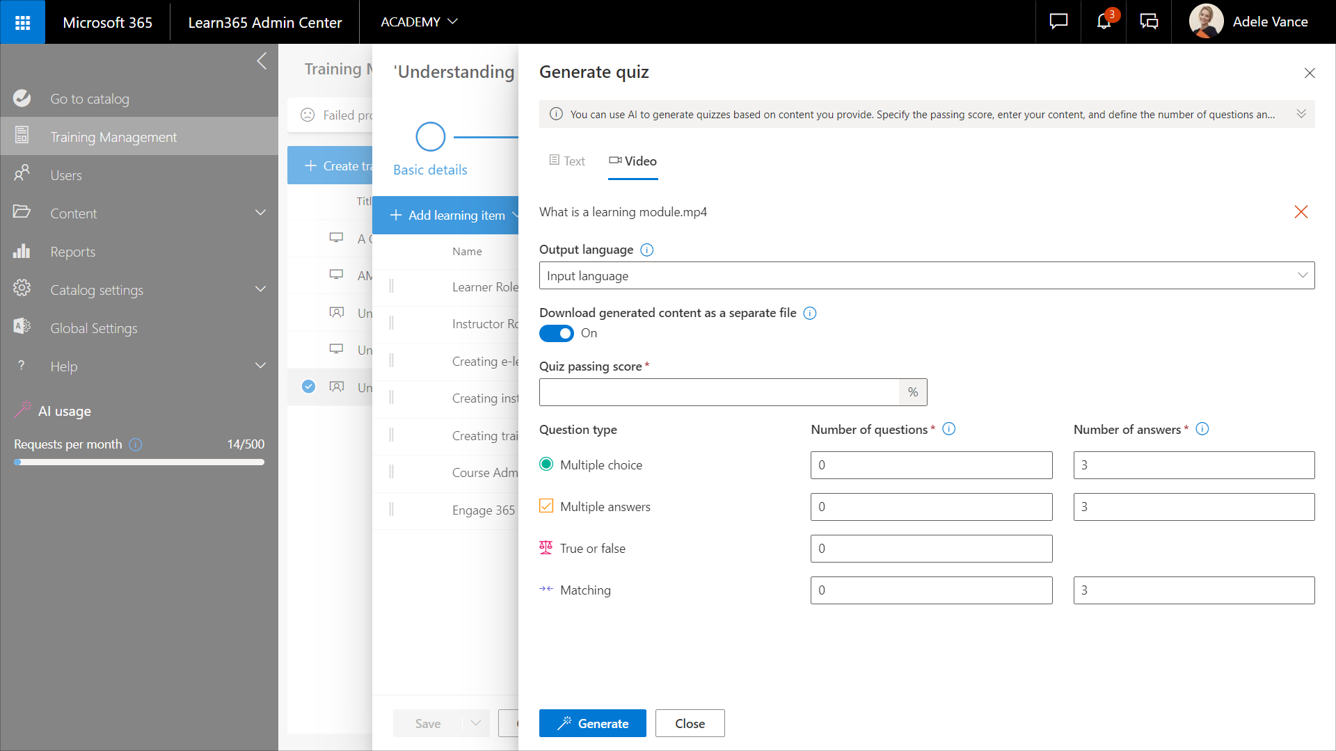Click the Quiz passing score field
The height and width of the screenshot is (751, 1336).
coord(719,392)
